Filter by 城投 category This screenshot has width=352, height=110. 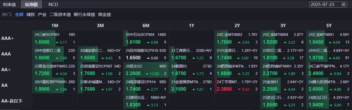(x=31, y=15)
